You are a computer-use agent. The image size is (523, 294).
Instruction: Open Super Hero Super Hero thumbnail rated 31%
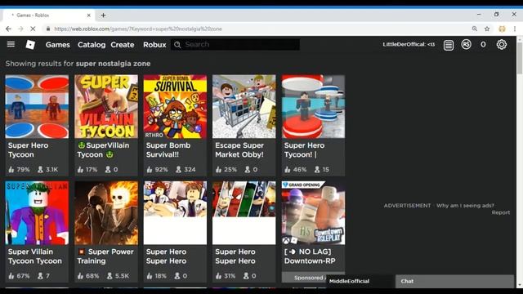click(244, 212)
